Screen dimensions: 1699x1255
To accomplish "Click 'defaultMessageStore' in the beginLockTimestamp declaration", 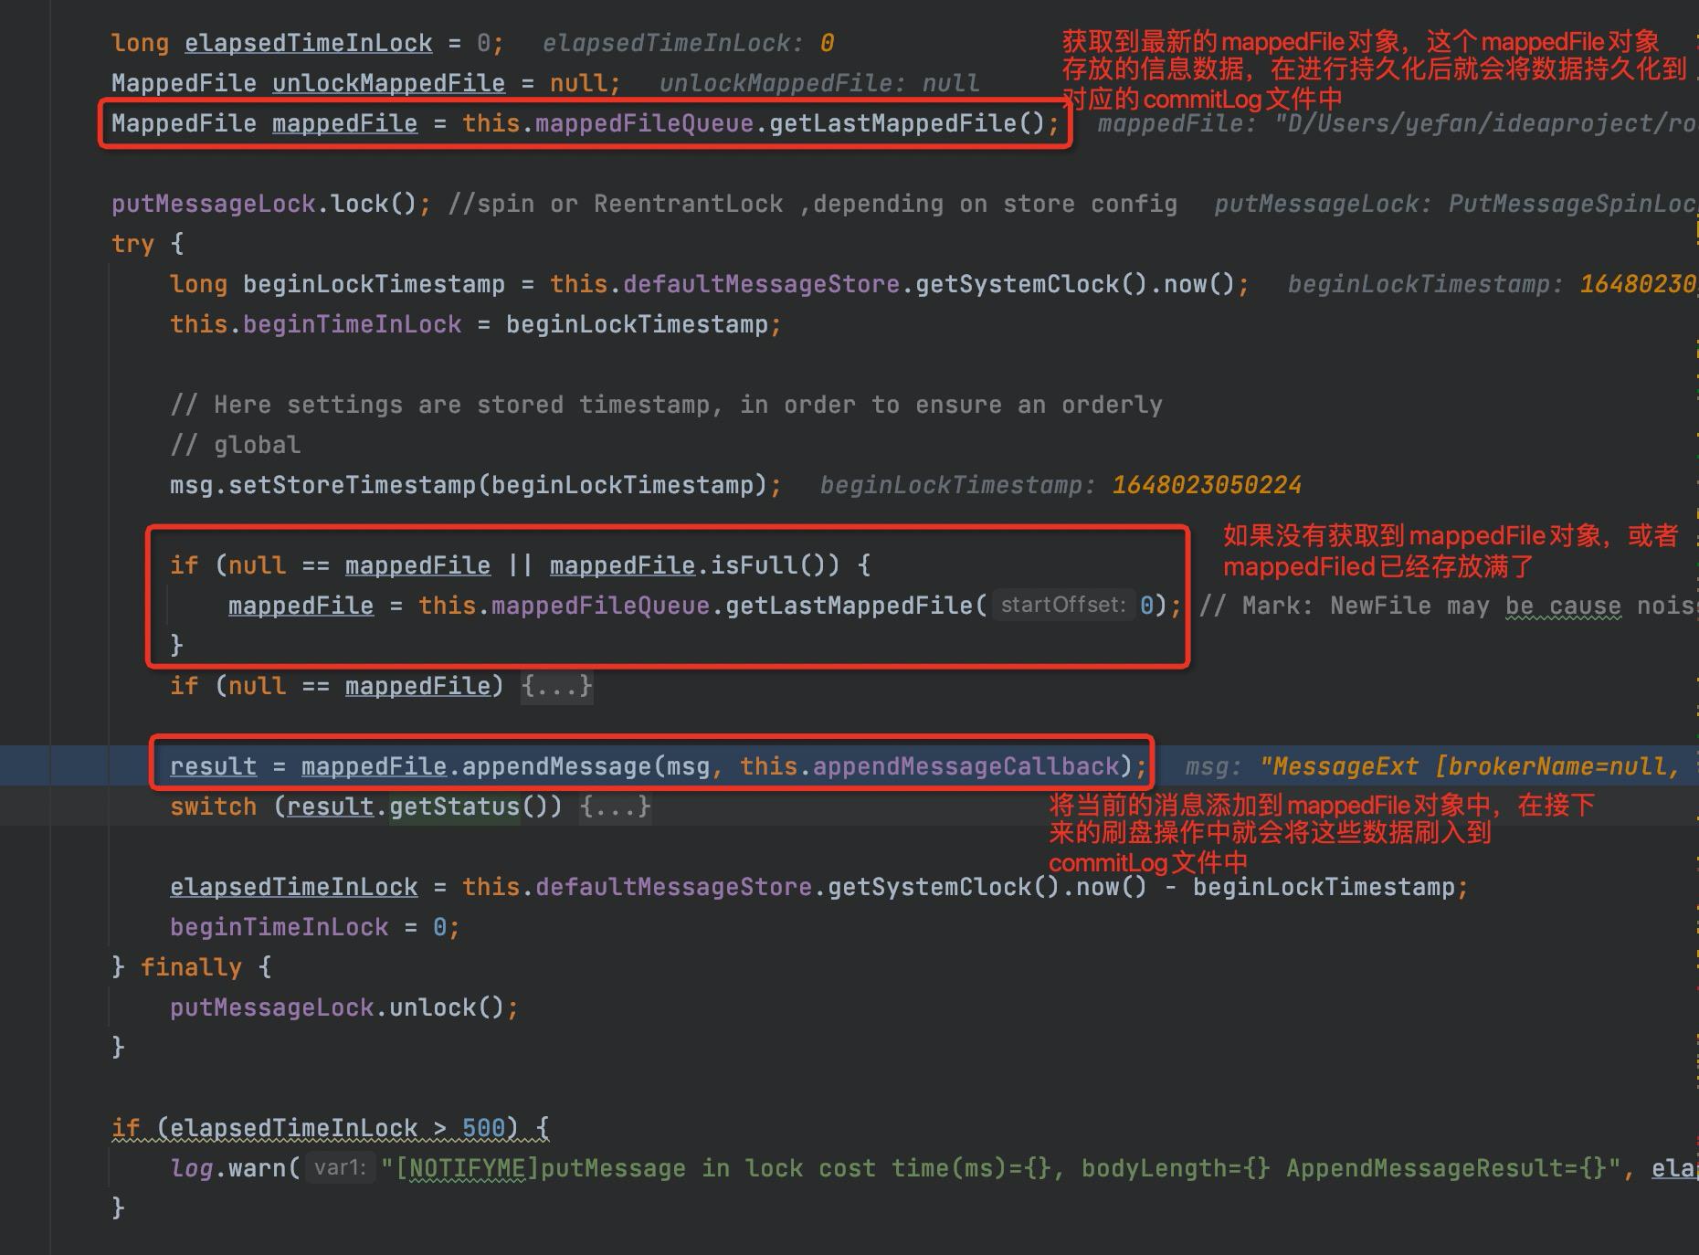I will tap(761, 284).
